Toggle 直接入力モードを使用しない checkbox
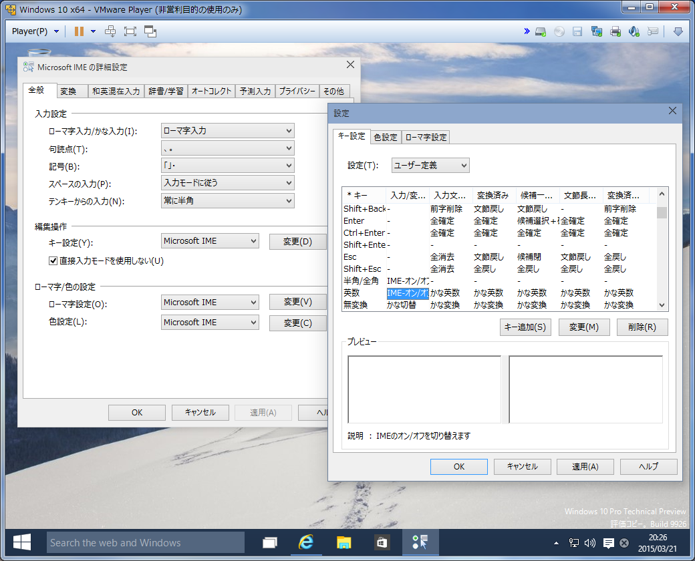The image size is (695, 561). pos(53,260)
